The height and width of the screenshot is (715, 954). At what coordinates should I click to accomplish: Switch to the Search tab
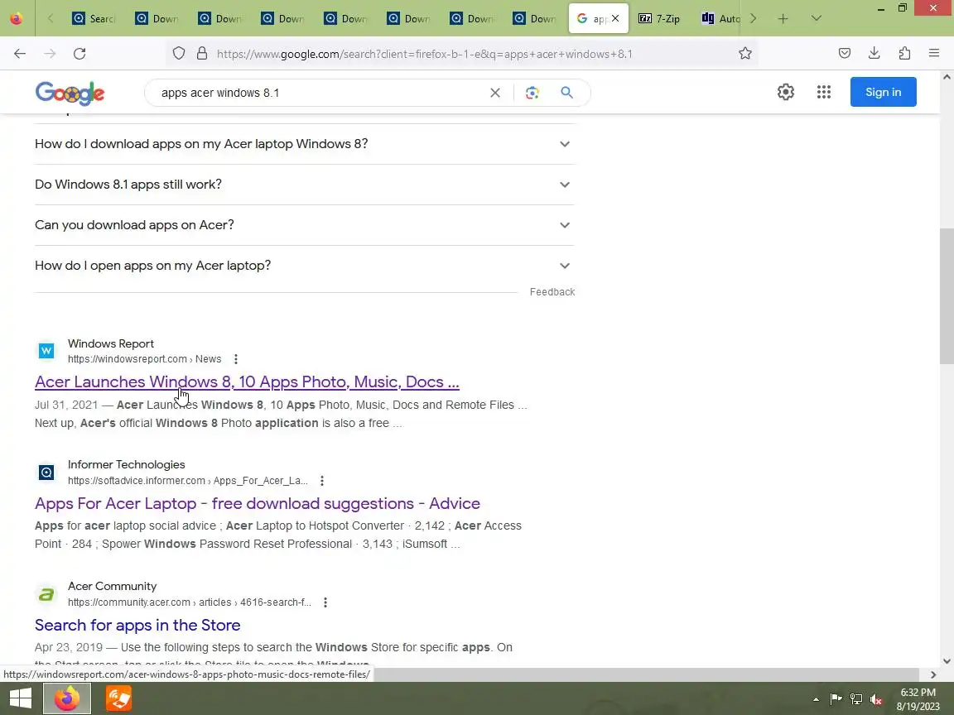93,19
